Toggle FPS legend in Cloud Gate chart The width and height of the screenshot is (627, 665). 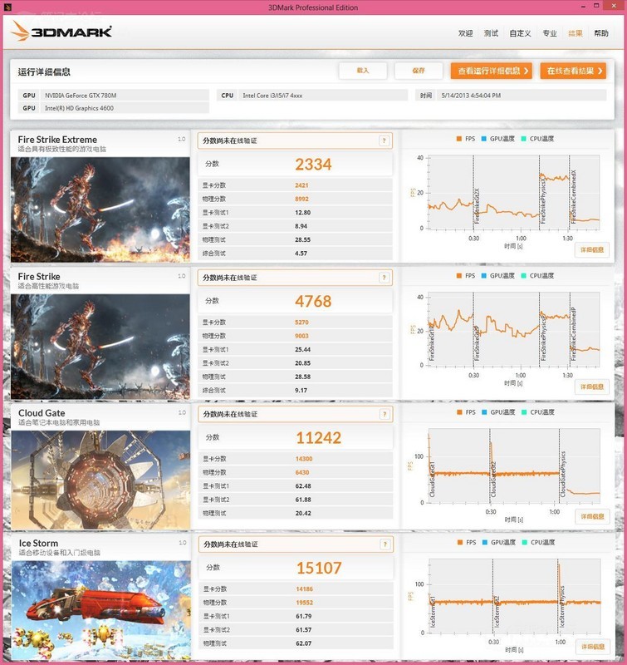[x=466, y=412]
